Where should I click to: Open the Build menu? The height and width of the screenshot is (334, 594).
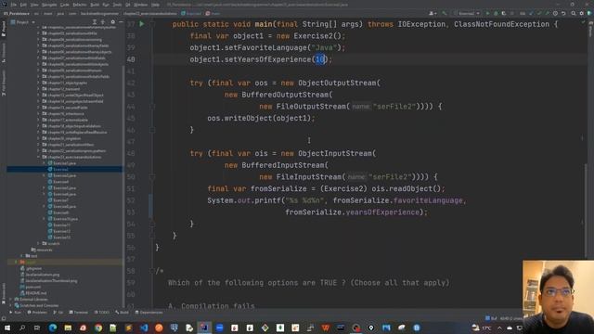(x=95, y=5)
